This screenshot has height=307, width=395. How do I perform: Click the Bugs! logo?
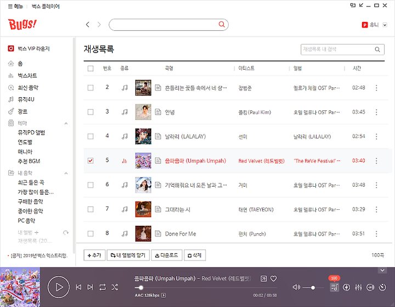tap(22, 25)
